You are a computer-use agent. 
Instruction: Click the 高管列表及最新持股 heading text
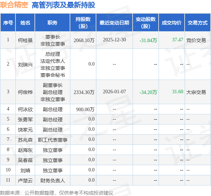click(x=63, y=5)
